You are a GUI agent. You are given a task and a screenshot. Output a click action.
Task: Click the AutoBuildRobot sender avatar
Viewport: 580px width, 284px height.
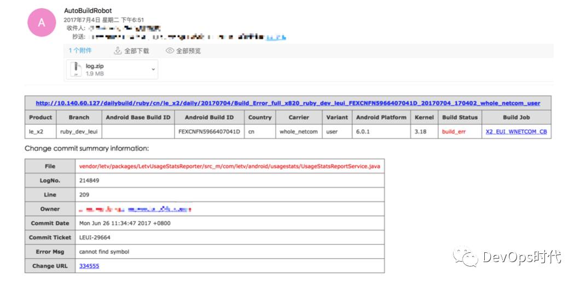point(42,22)
